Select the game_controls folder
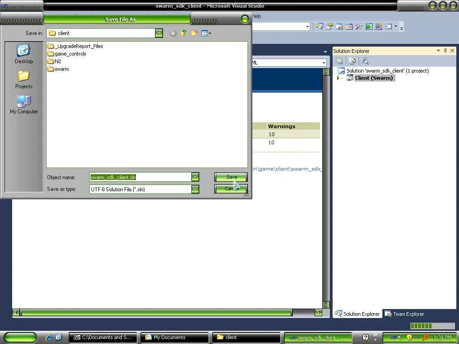 (67, 54)
